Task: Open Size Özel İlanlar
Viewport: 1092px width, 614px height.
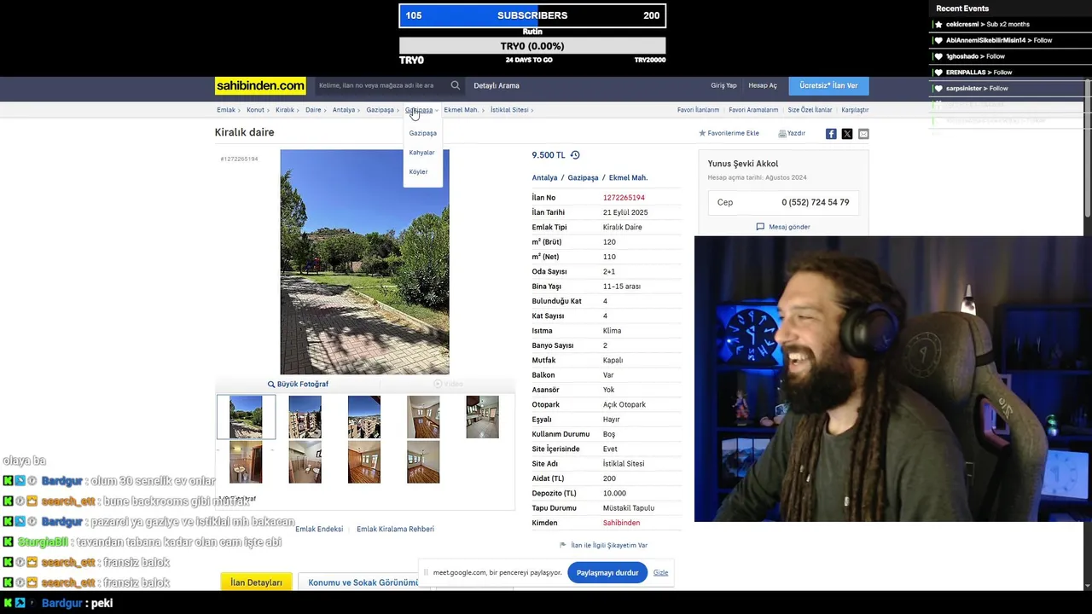Action: coord(810,110)
